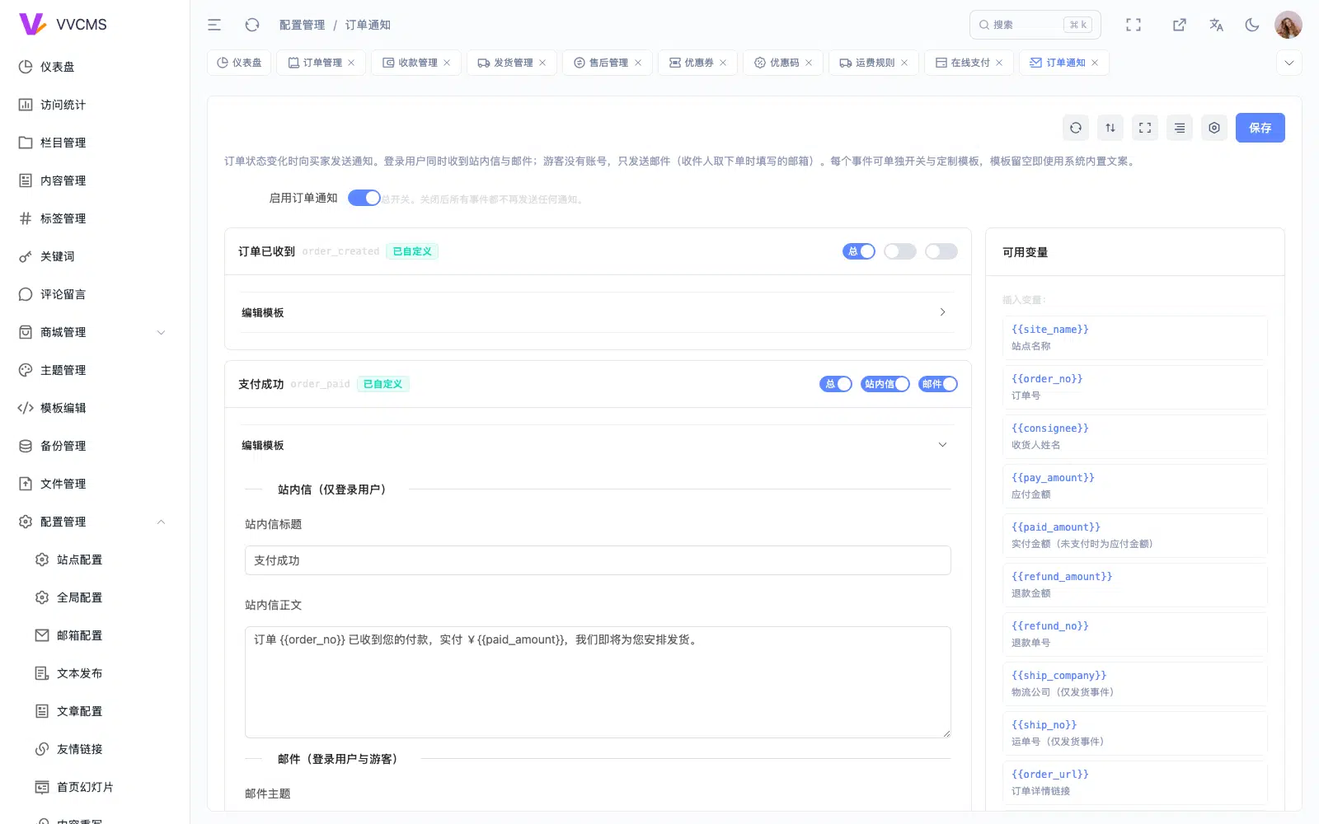This screenshot has width=1319, height=824.
Task: Open 访问统计 in the sidebar
Action: point(95,105)
